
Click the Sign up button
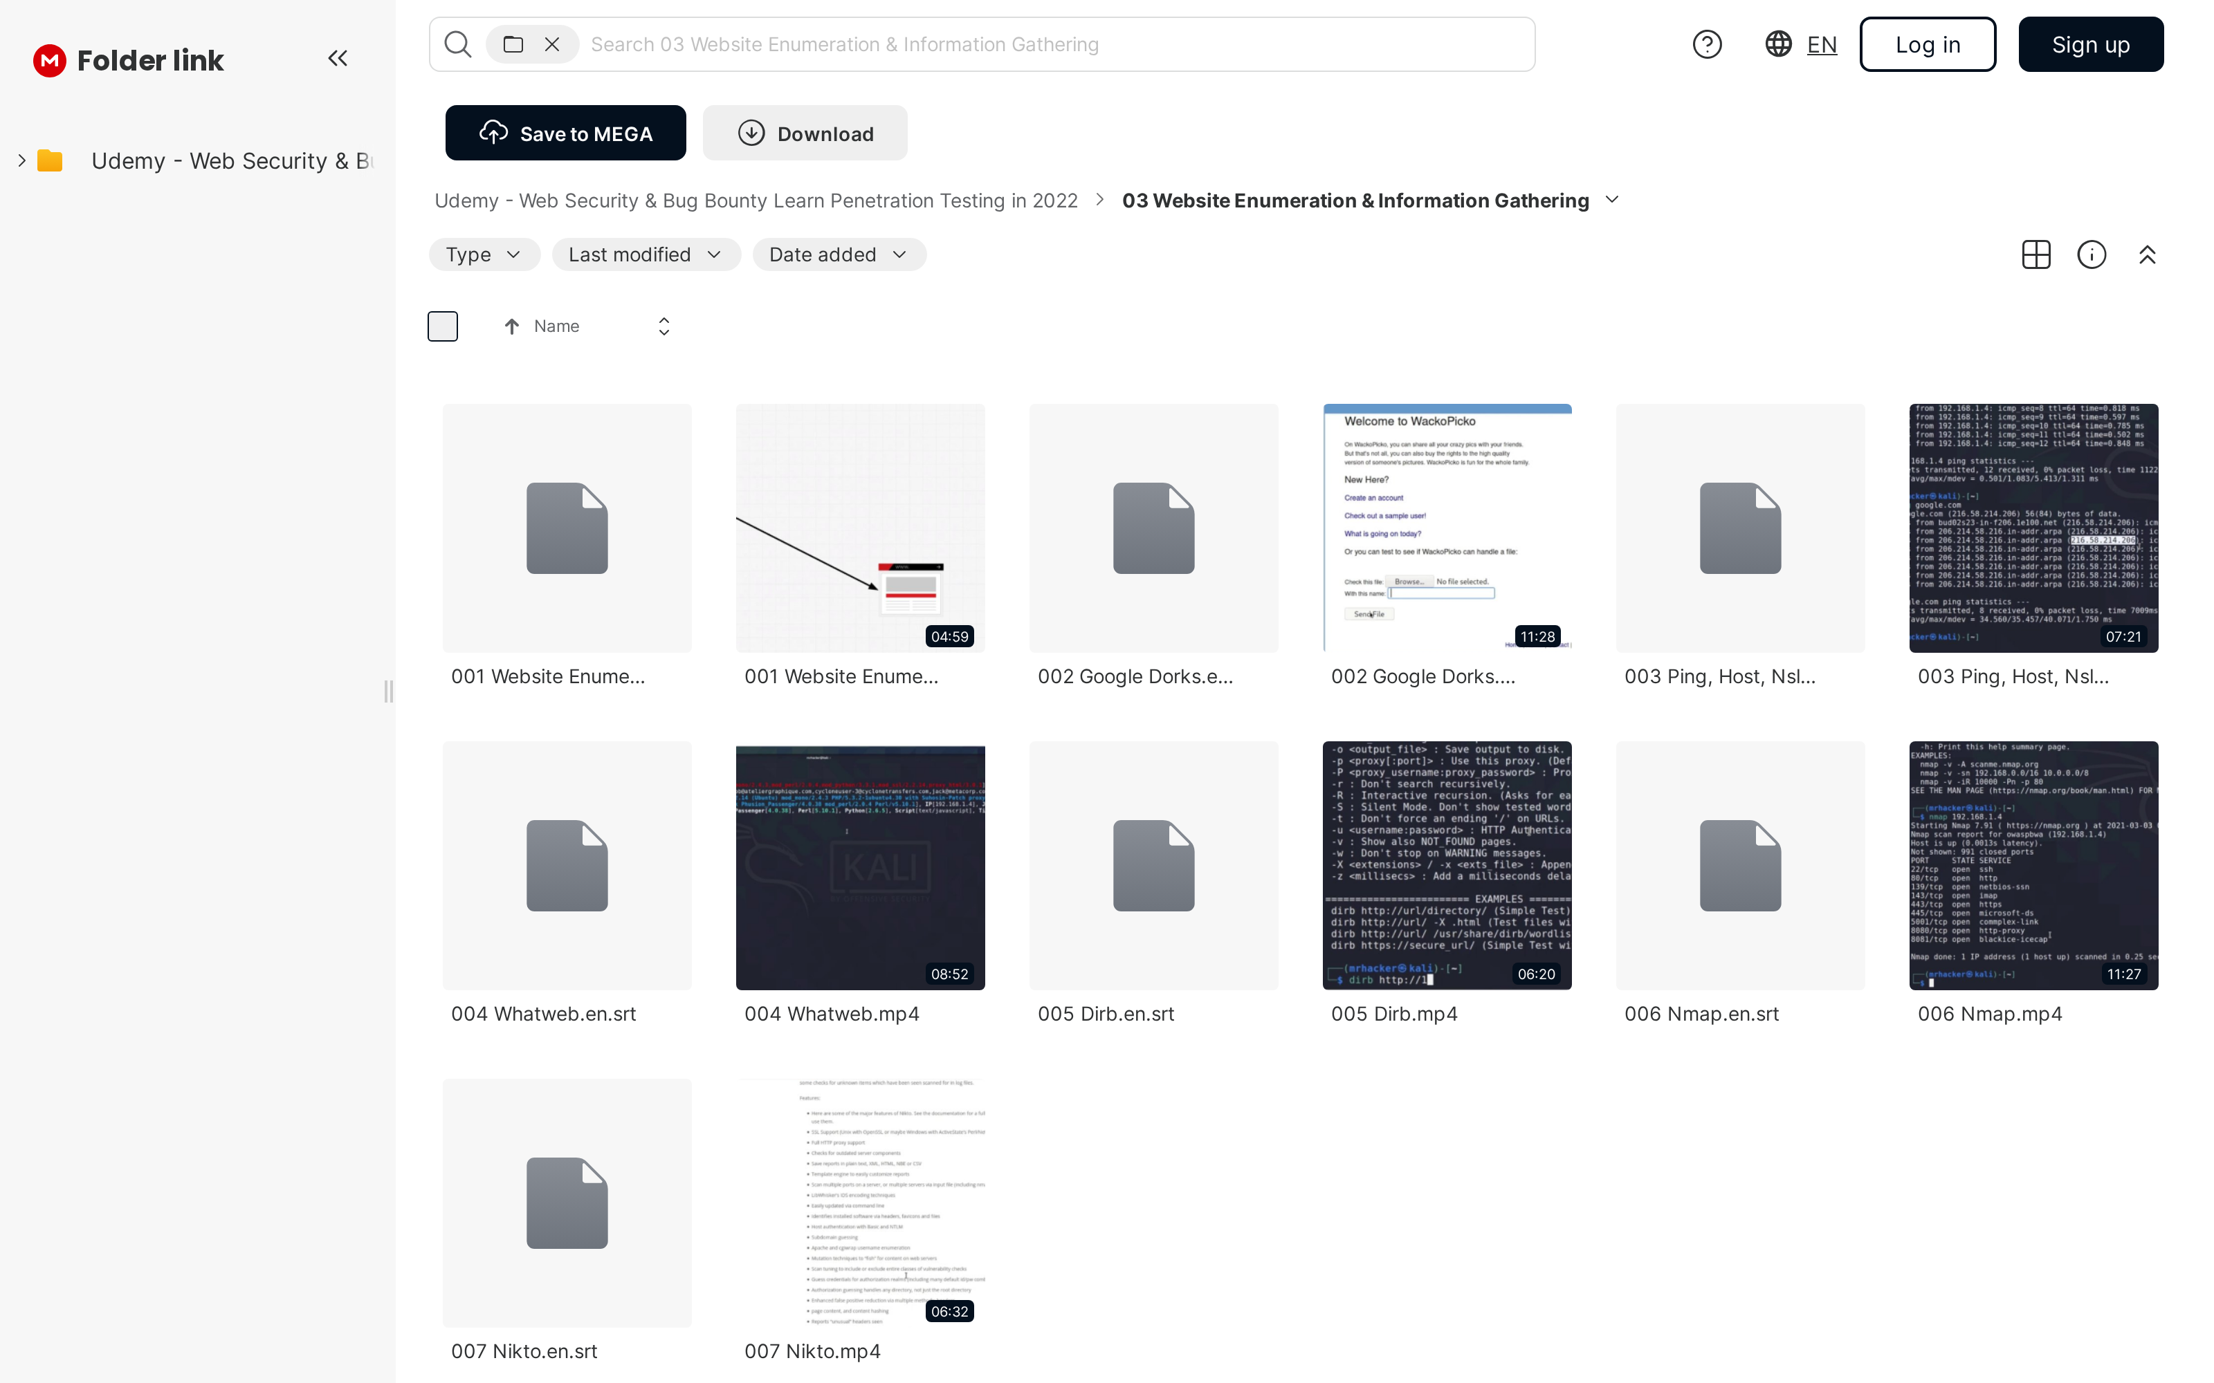2090,44
